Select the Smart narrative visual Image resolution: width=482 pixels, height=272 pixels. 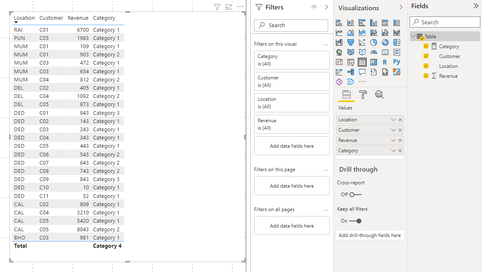[x=374, y=72]
